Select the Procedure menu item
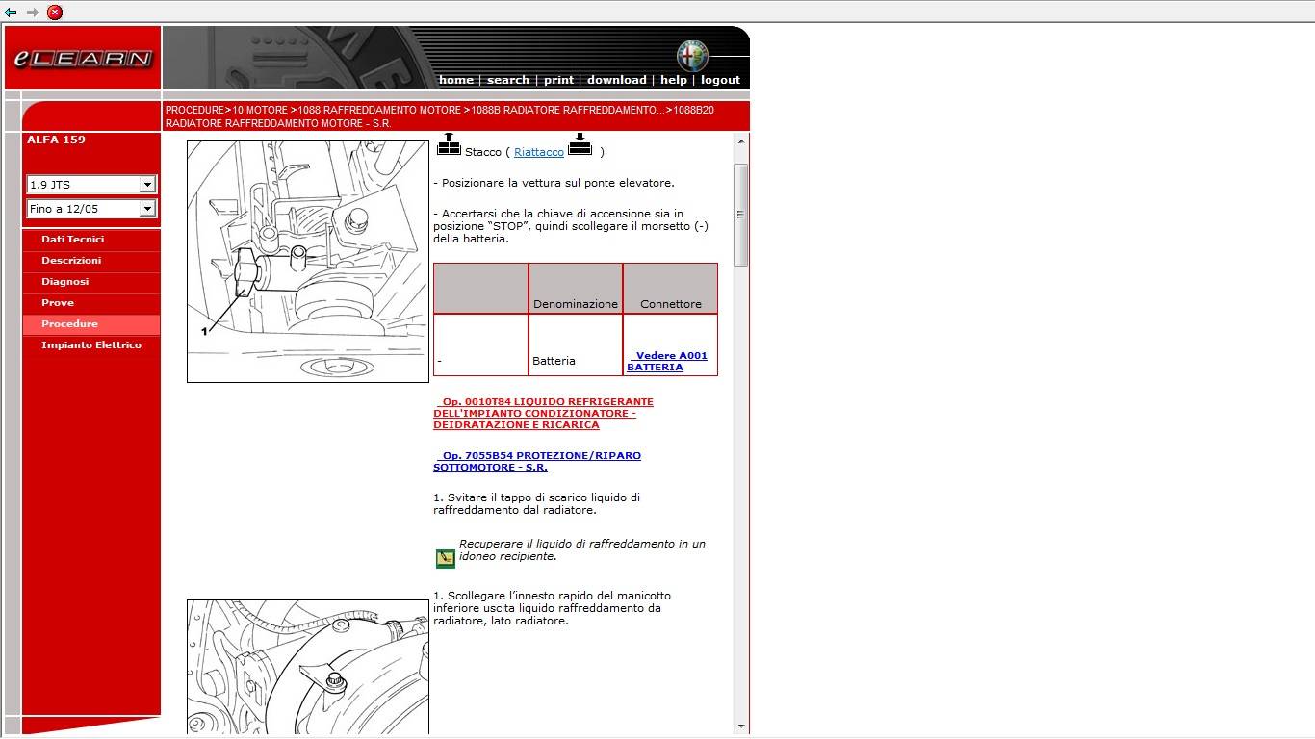 (91, 324)
